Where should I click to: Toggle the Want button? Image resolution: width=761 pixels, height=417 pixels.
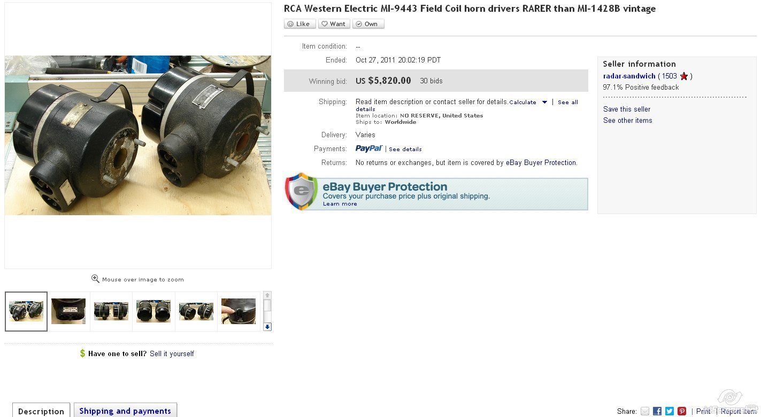coord(334,24)
